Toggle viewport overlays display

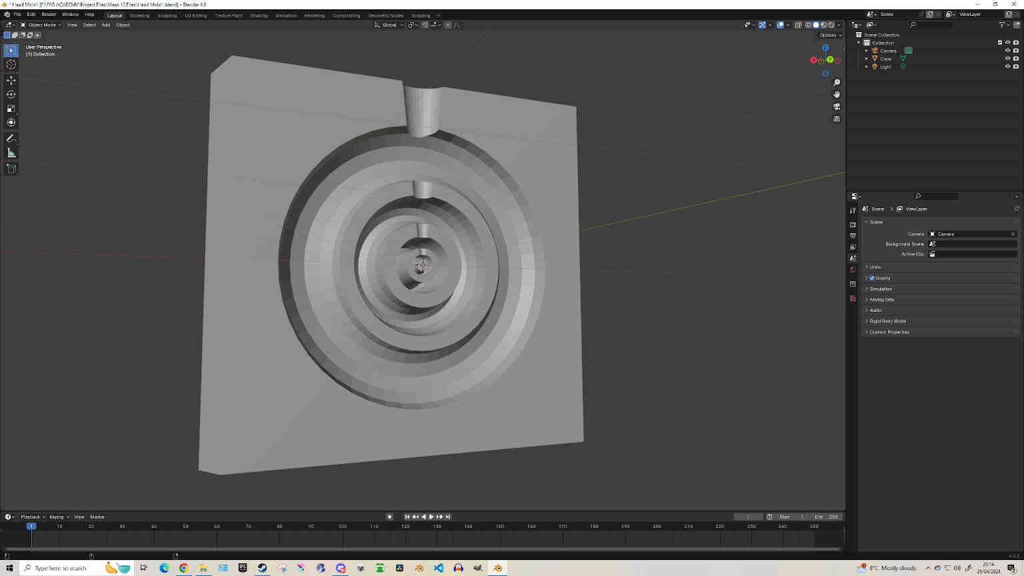781,25
